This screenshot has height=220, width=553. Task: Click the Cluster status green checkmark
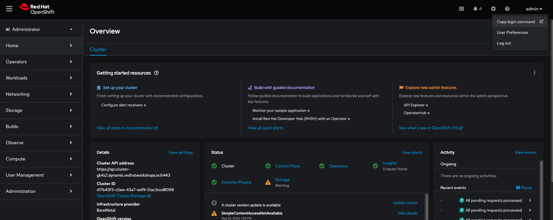click(x=214, y=166)
